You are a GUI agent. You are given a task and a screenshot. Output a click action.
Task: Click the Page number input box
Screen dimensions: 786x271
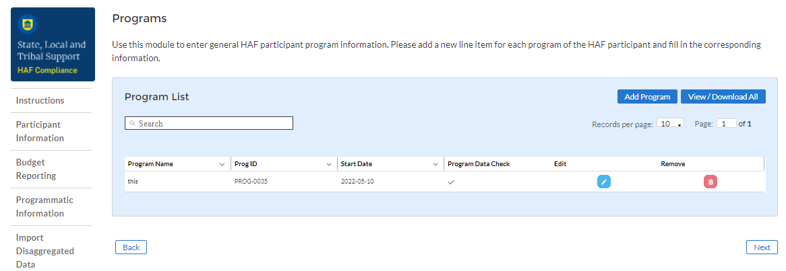(726, 124)
